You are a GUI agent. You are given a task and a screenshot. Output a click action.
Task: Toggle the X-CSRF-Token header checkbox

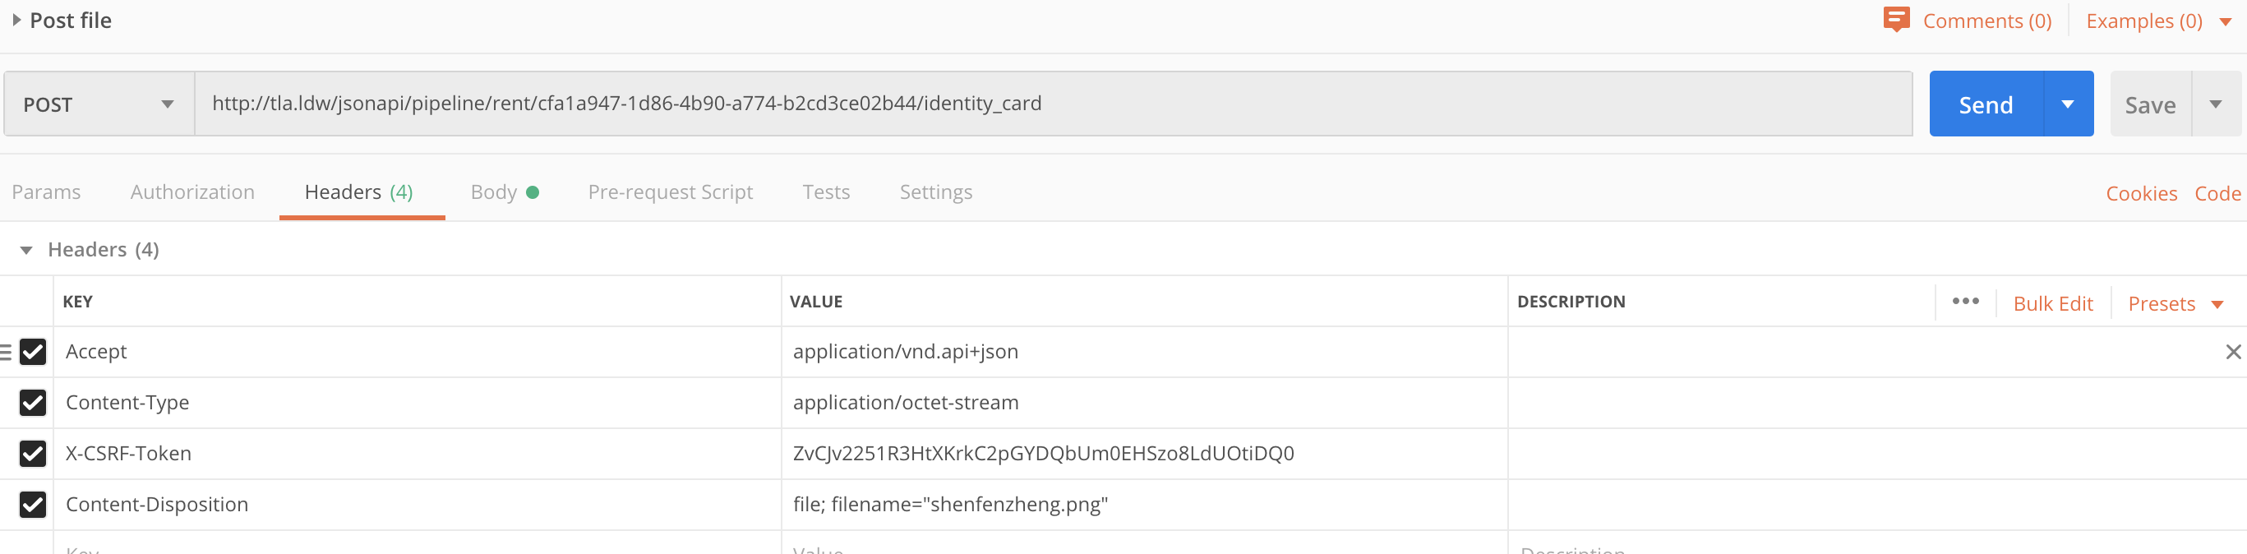coord(33,454)
